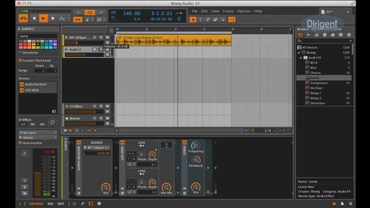Solo the BP 132bpm track
The width and height of the screenshot is (370, 208).
101,38
